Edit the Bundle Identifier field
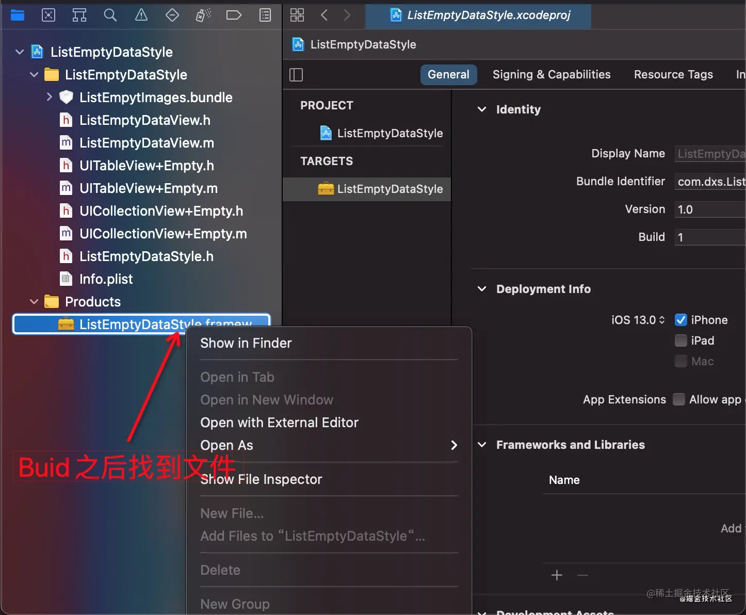746x615 pixels. pos(710,182)
